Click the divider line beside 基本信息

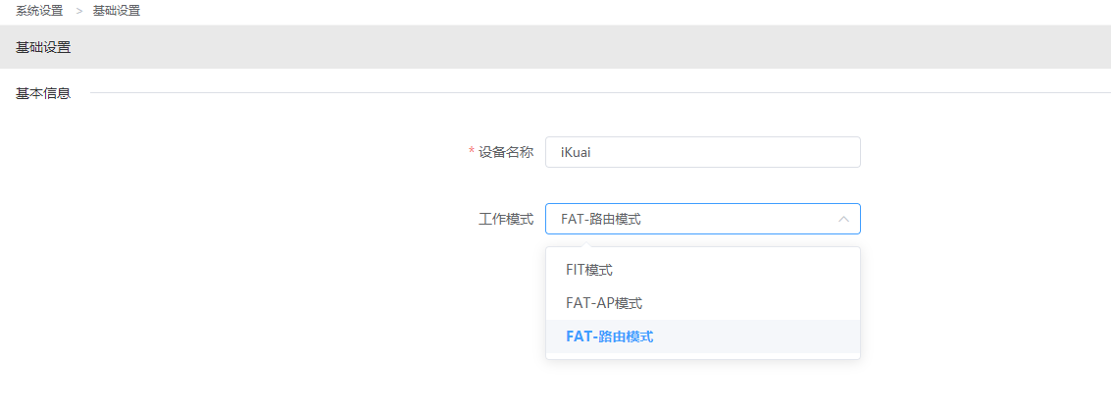(600, 93)
